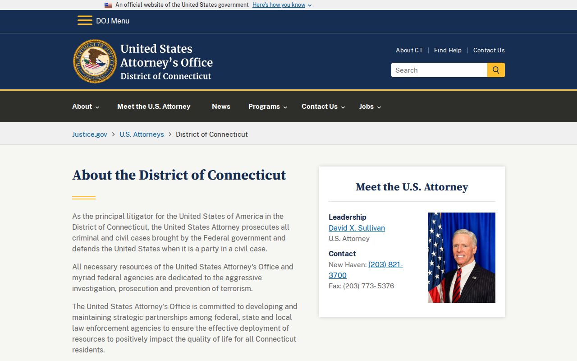Screen dimensions: 577x361
Task: Open the DOJ Menu hamburger icon
Action: point(85,21)
